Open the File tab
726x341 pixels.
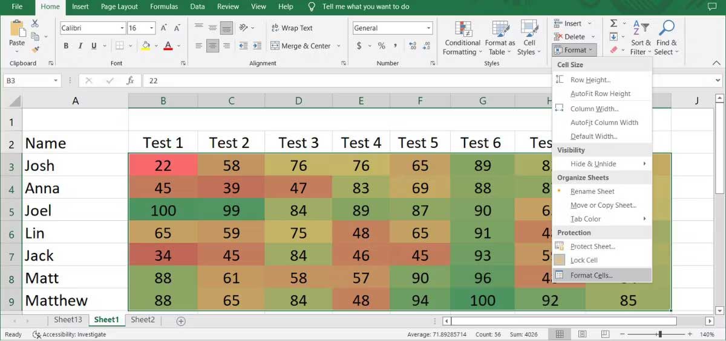point(17,7)
